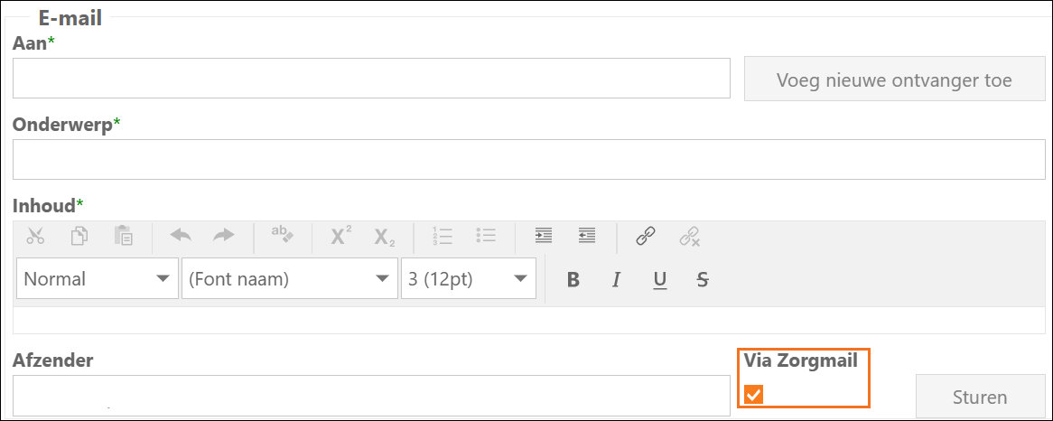Undo with the left arrow icon
The image size is (1053, 421).
pyautogui.click(x=180, y=237)
